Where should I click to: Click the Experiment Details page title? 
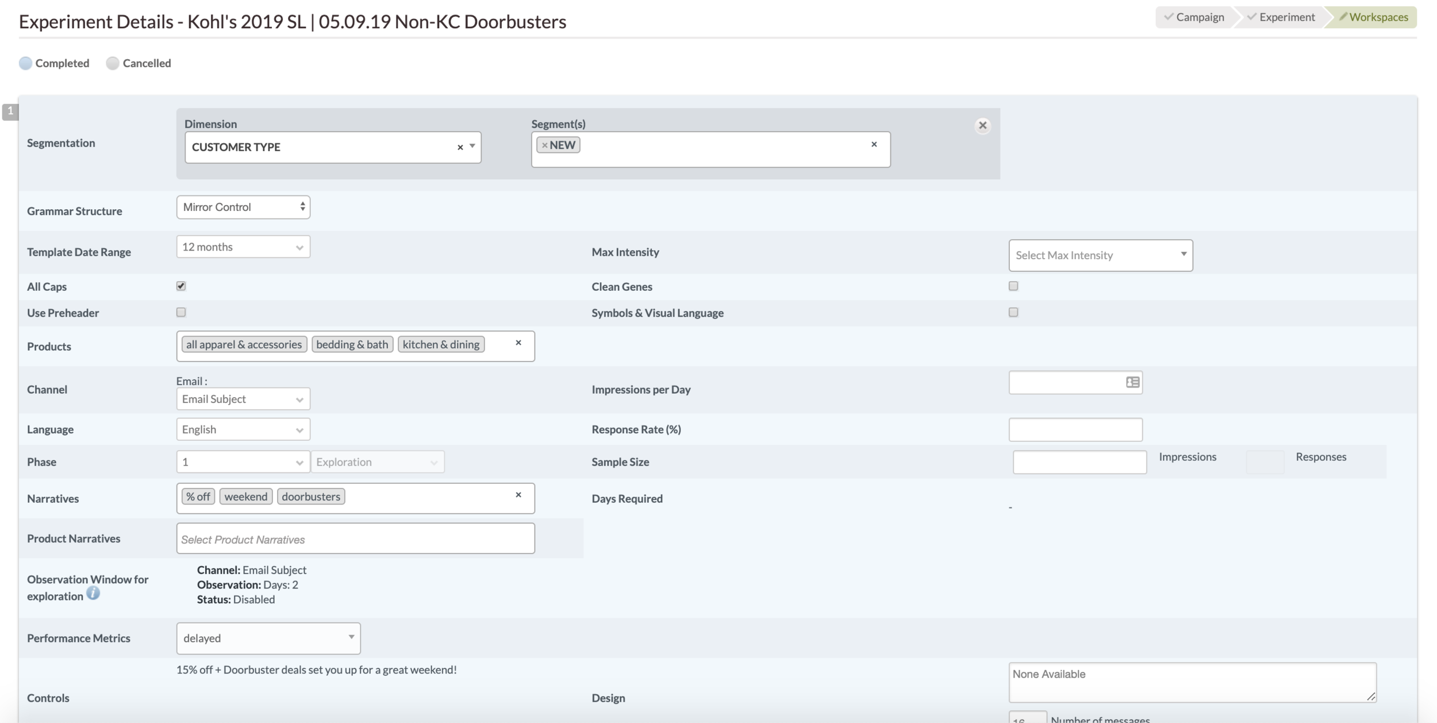point(293,21)
